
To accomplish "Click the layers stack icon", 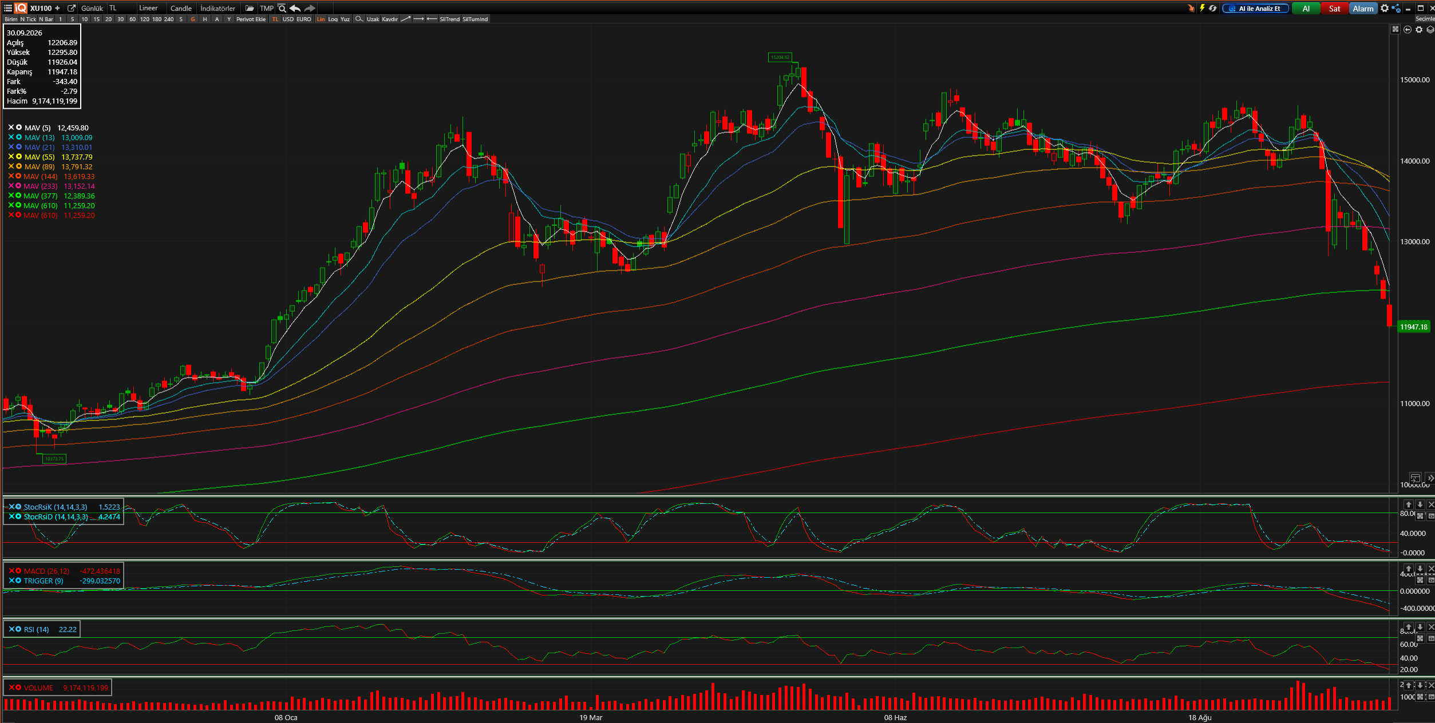I will (x=1430, y=30).
